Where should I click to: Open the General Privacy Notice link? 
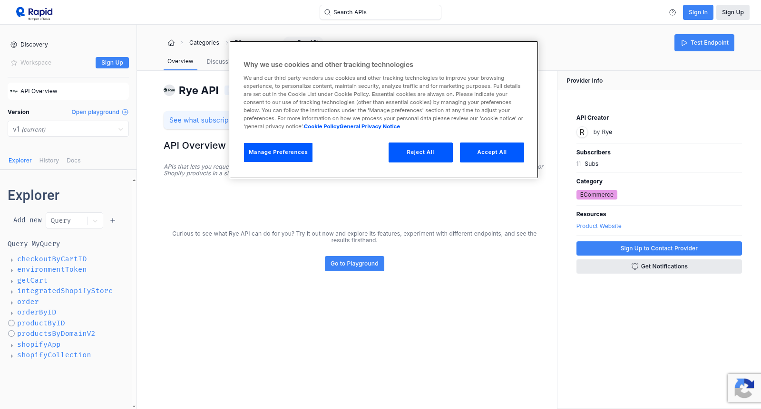(x=370, y=126)
